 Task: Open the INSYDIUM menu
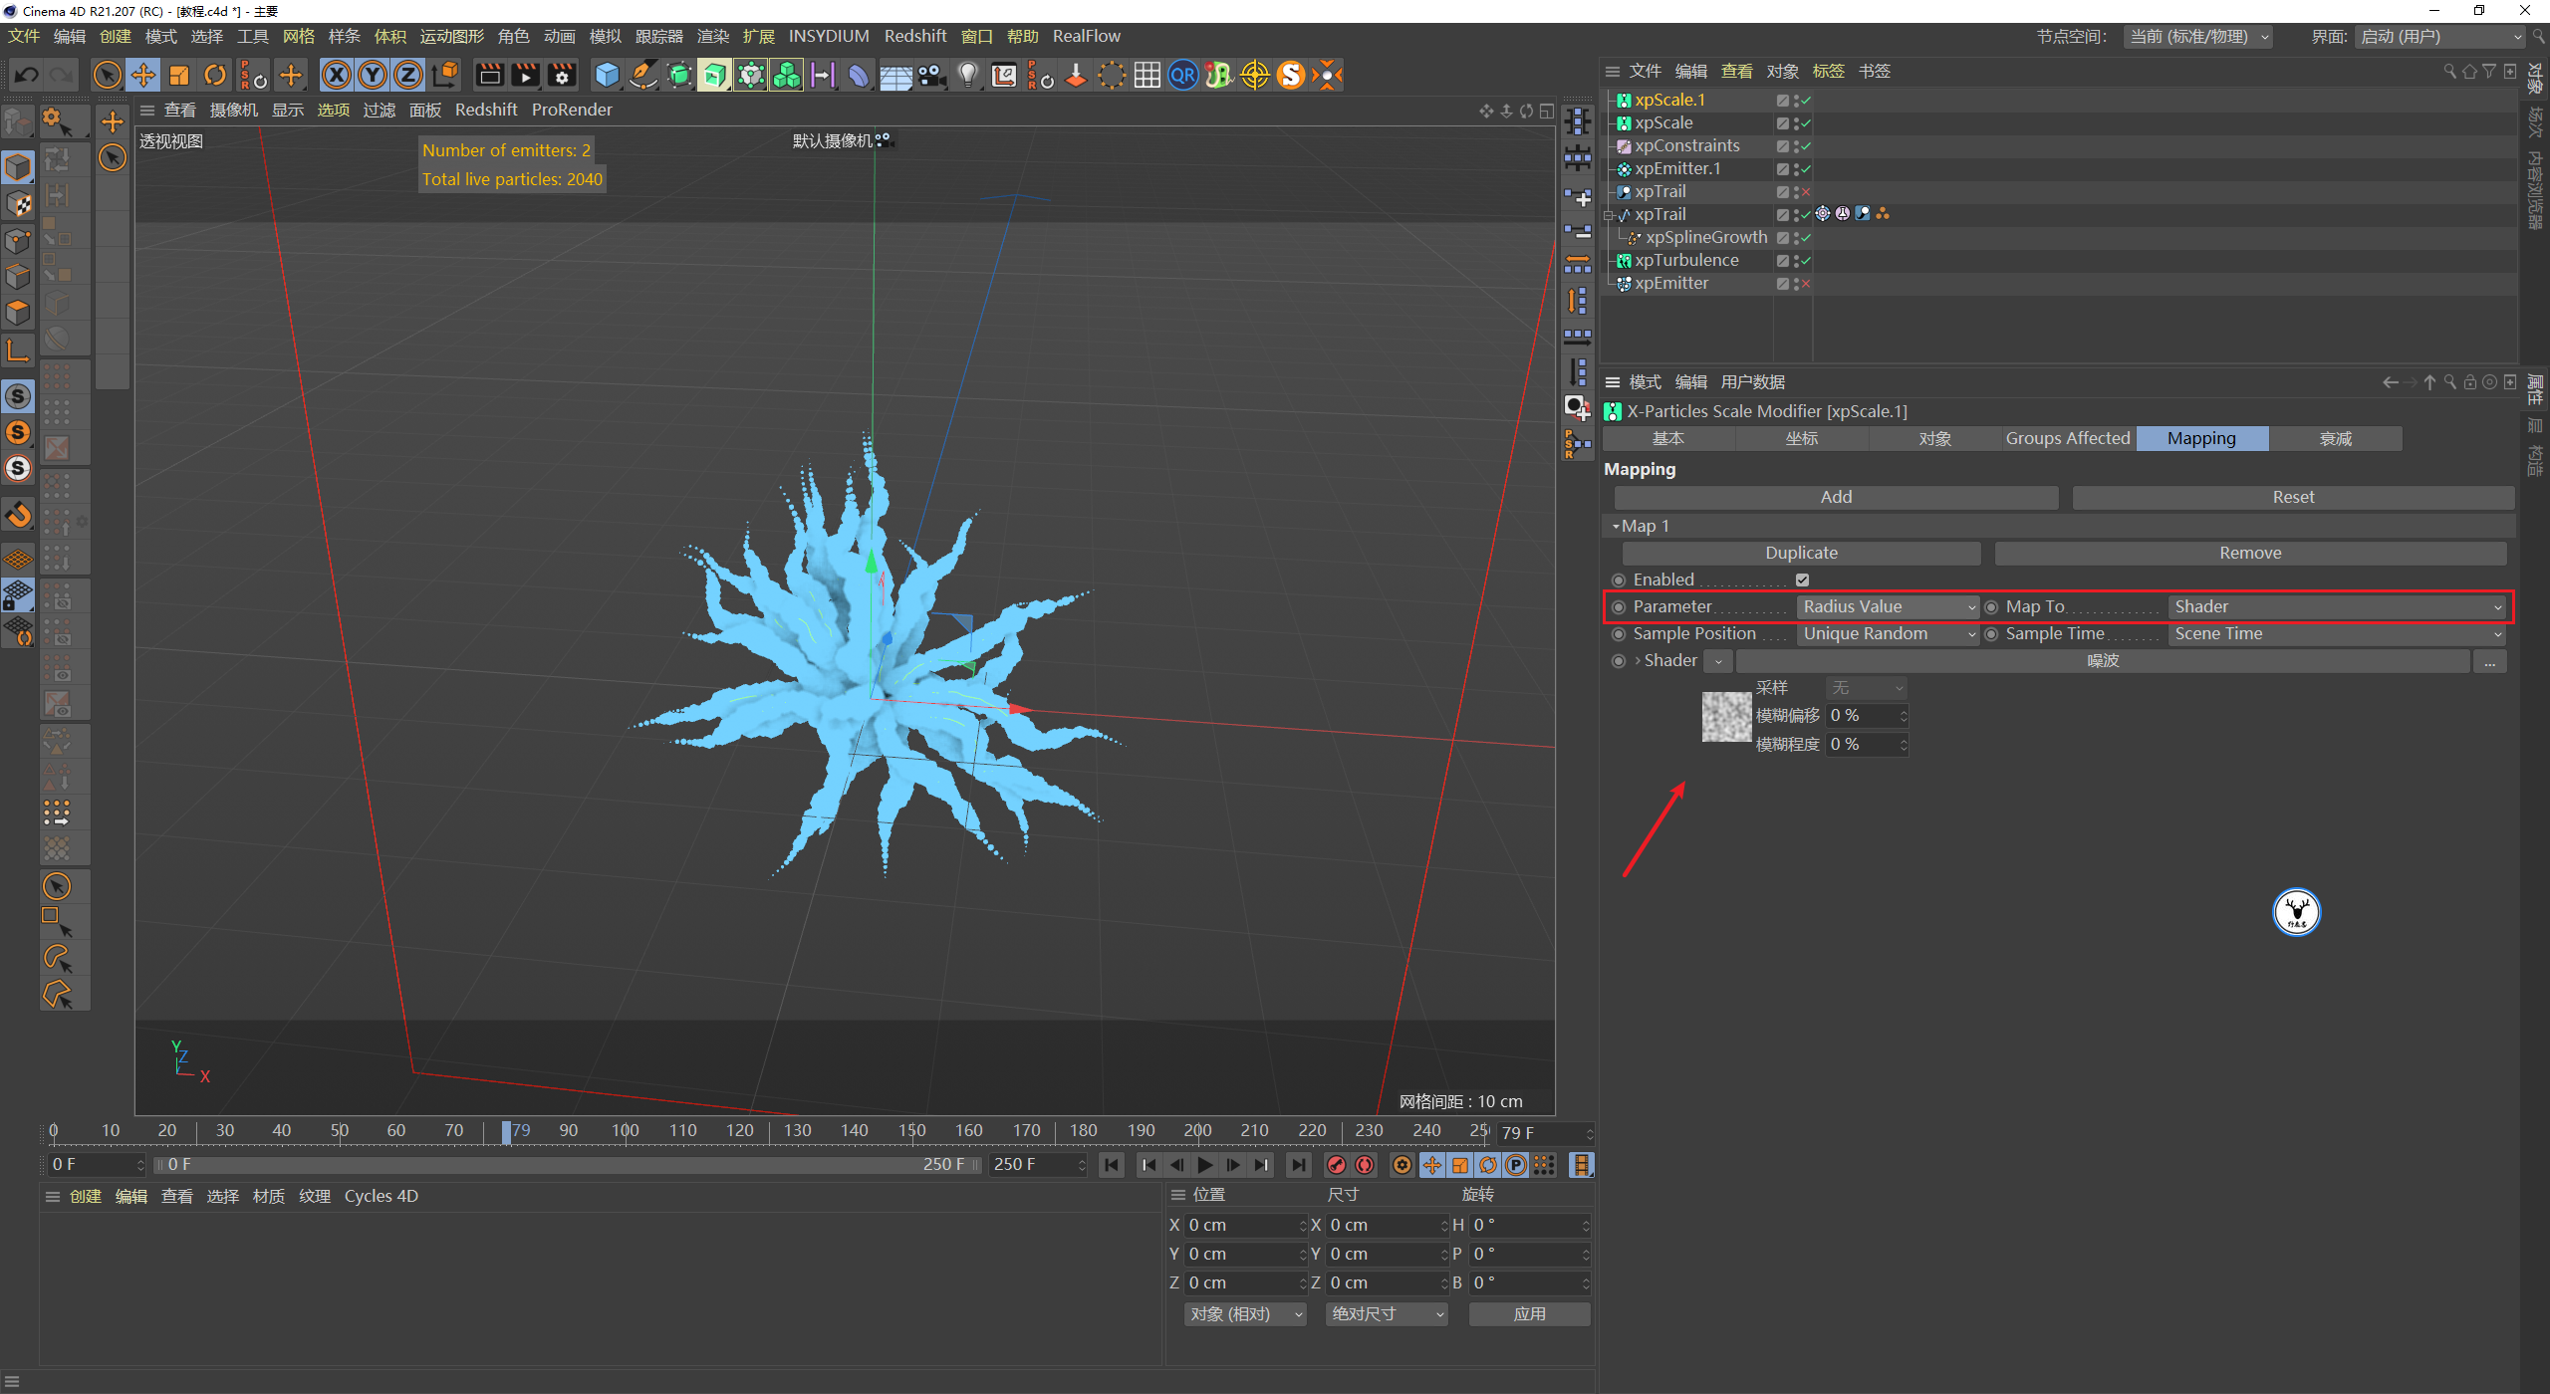point(829,36)
